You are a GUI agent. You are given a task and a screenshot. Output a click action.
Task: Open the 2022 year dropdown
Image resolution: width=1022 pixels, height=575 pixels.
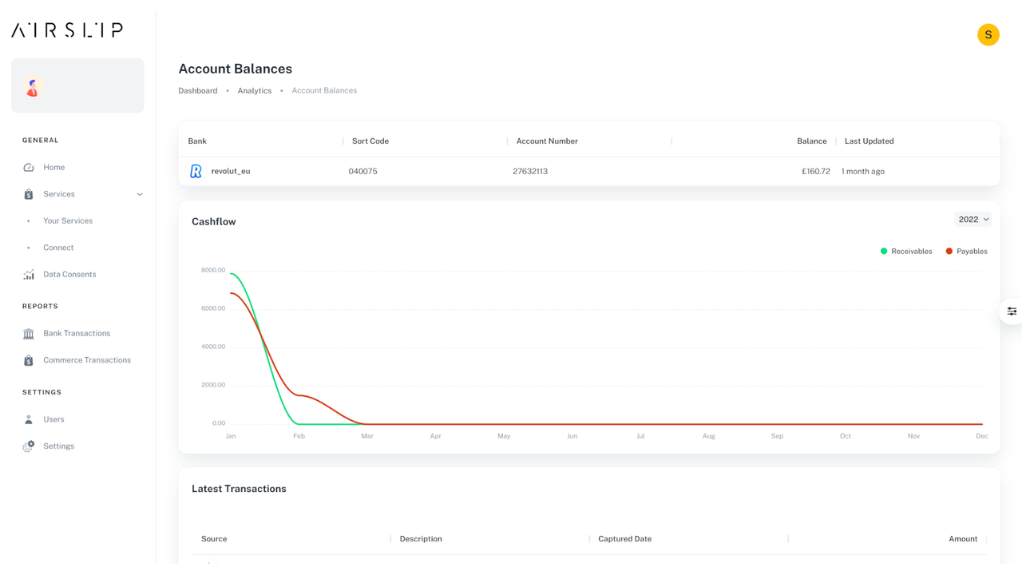[972, 220]
